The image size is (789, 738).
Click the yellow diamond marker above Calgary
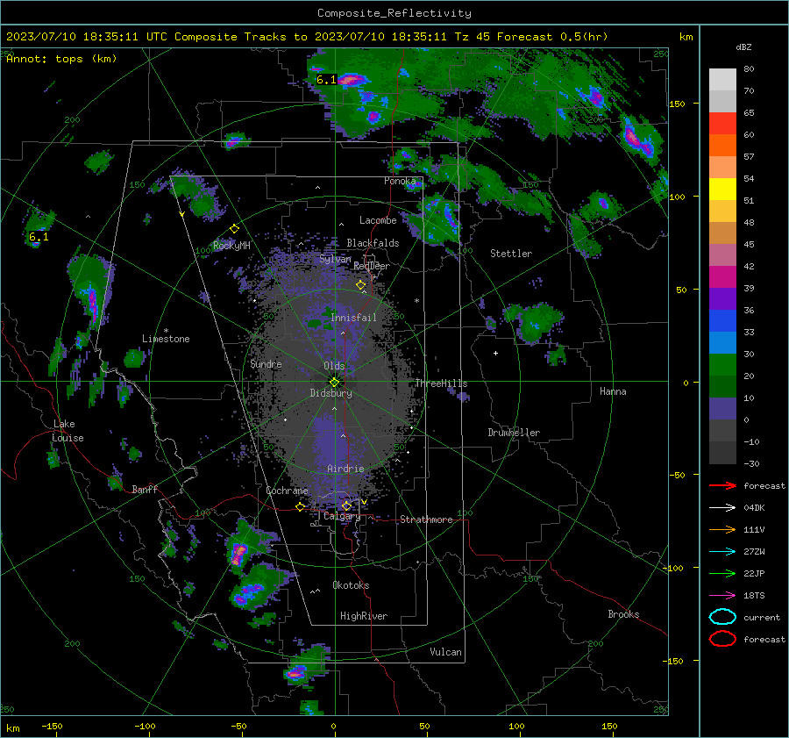[346, 506]
